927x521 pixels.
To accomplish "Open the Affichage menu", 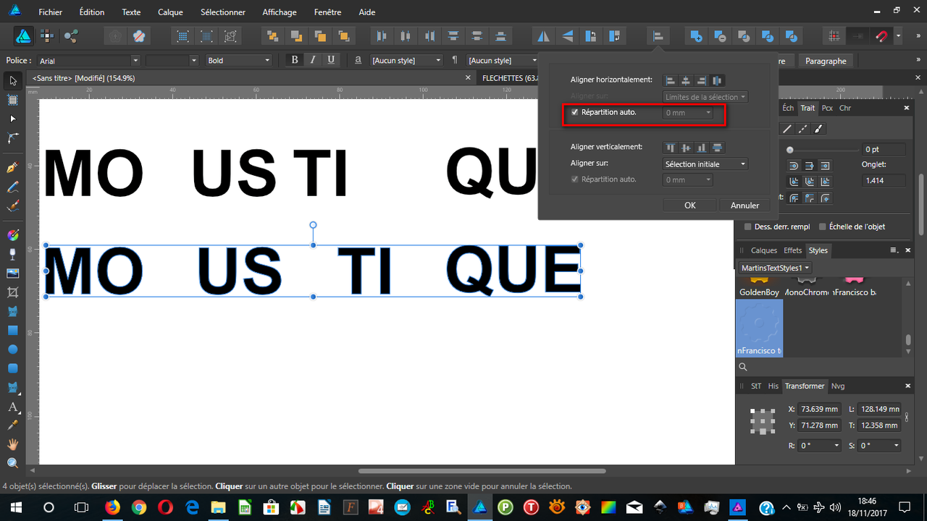I will click(x=280, y=12).
